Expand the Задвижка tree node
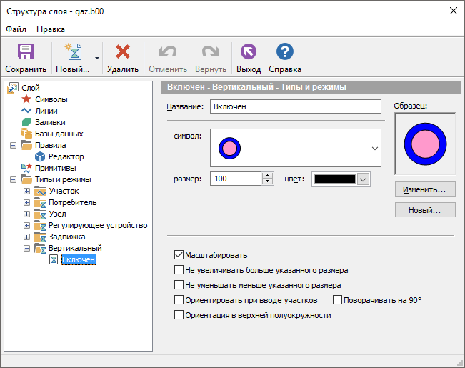 pos(27,237)
